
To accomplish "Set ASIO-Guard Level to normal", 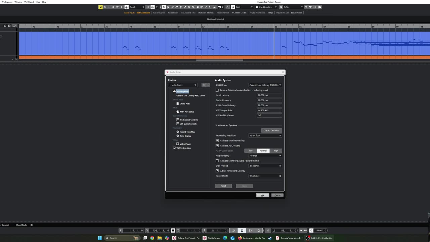I will point(263,151).
